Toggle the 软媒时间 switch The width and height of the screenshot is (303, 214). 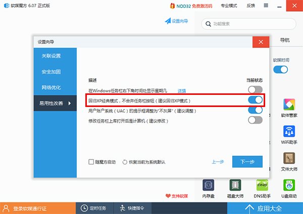[x=281, y=70]
